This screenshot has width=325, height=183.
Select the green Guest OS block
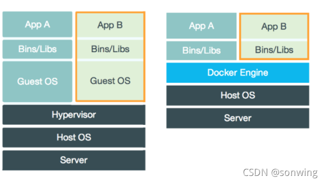(110, 81)
